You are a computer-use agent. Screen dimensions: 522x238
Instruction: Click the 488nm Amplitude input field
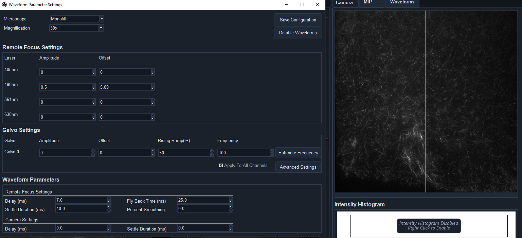click(65, 87)
